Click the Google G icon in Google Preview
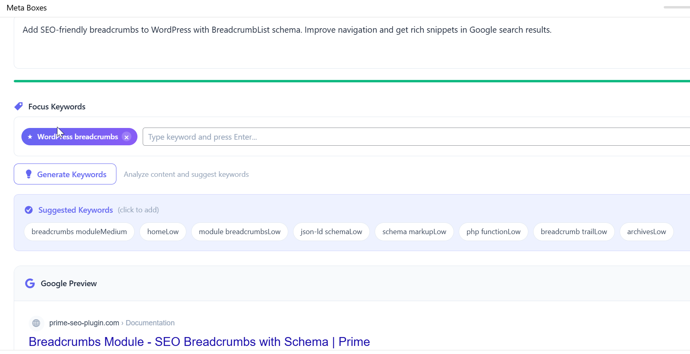This screenshot has height=354, width=690. pos(30,283)
